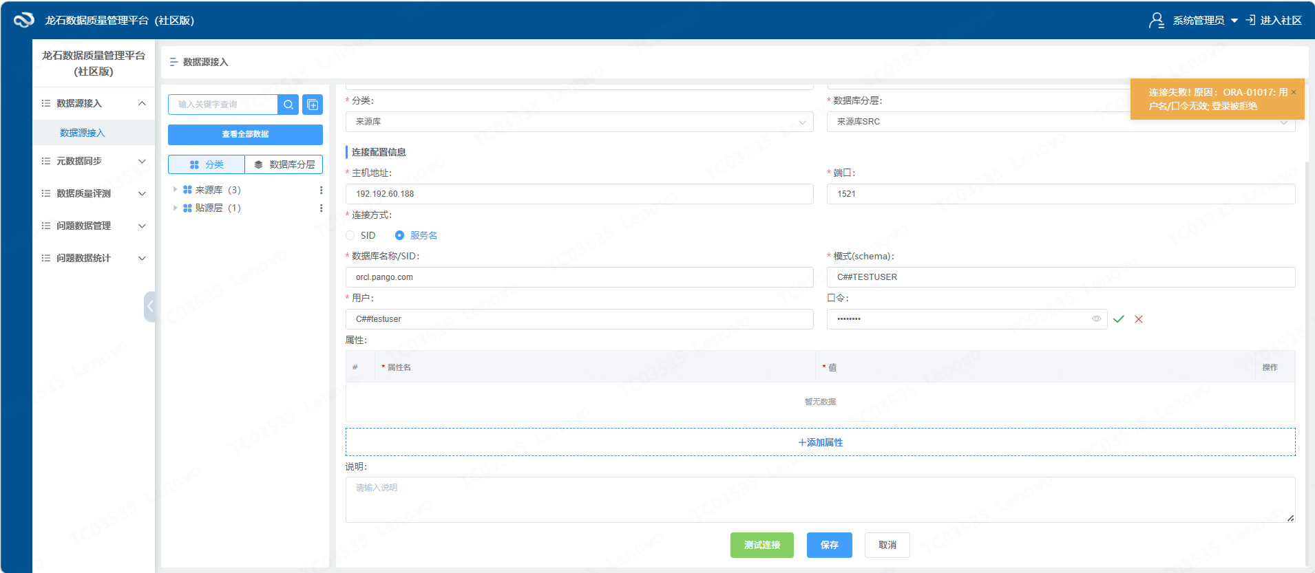The image size is (1315, 573).
Task: Click the breadcrumb menu fold icon
Action: point(173,62)
